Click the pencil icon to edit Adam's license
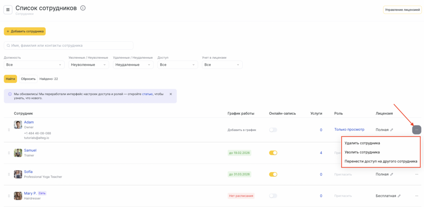424x207 pixels. coord(392,130)
